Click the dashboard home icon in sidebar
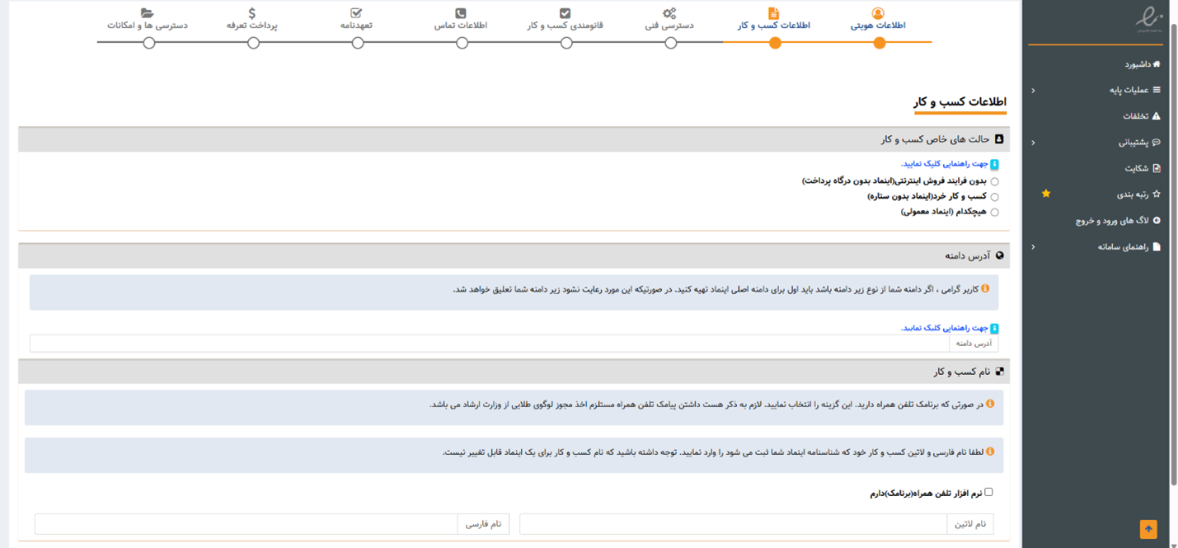The image size is (1178, 548). (1157, 64)
